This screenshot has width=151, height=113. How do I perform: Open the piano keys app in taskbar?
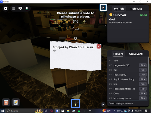click(63, 111)
